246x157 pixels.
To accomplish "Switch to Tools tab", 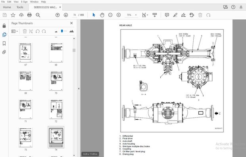I will (20, 7).
